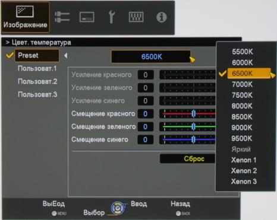Screen dimensions: 277x220
Task: Click the Смещение красного label
Action: pos(103,114)
